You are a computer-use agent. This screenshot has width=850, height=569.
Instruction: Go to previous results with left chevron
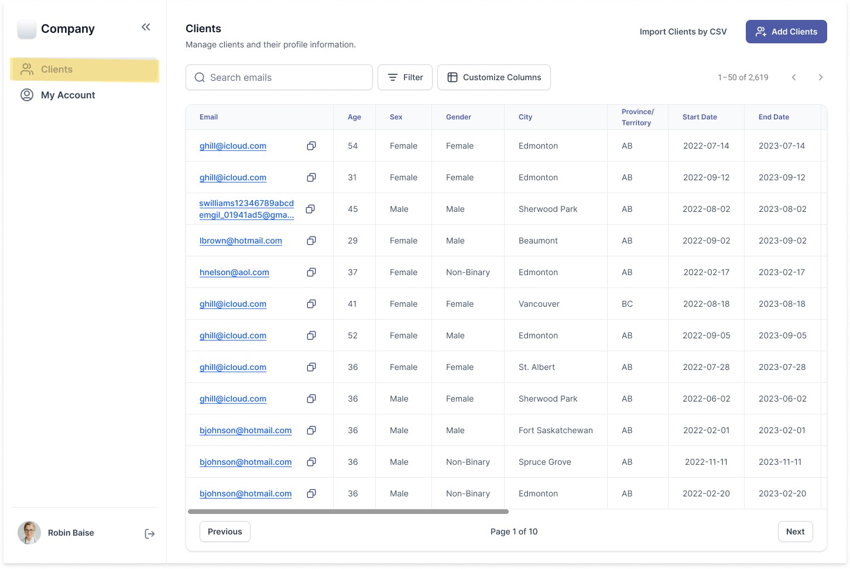coord(794,77)
